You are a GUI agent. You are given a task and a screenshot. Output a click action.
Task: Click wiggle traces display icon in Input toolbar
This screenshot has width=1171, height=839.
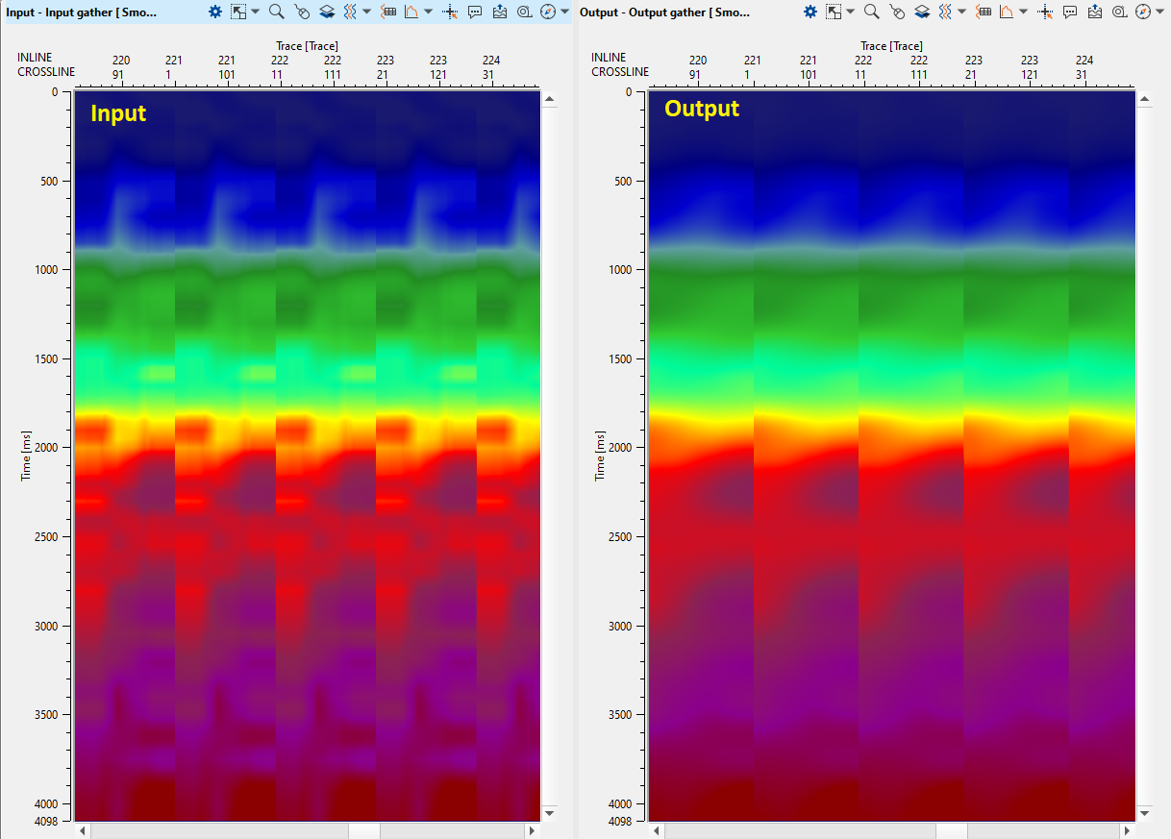pyautogui.click(x=351, y=12)
